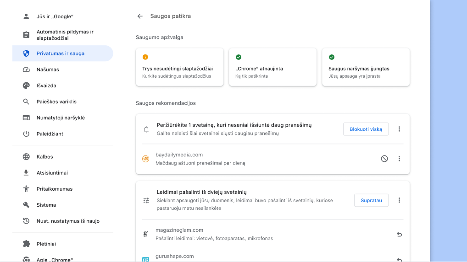
Task: Click the accessibility icon beside Pritaikomumas
Action: (26, 189)
